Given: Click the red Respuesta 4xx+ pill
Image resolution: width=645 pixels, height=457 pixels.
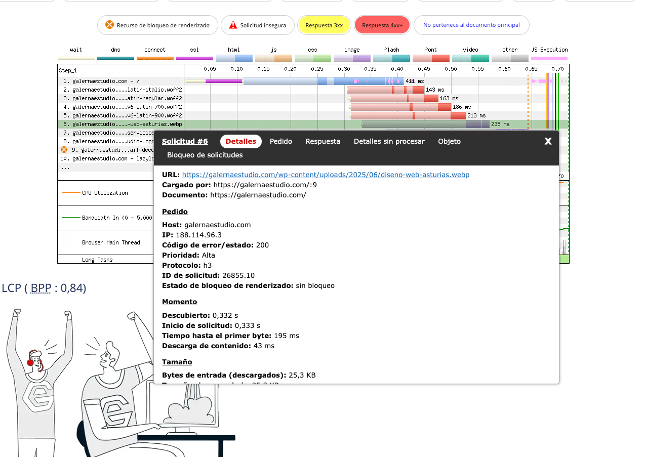Looking at the screenshot, I should [x=382, y=25].
